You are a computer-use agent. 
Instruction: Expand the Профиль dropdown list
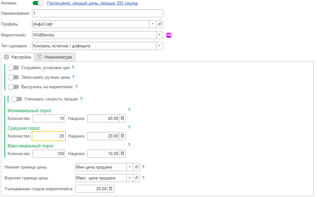[x=153, y=24]
